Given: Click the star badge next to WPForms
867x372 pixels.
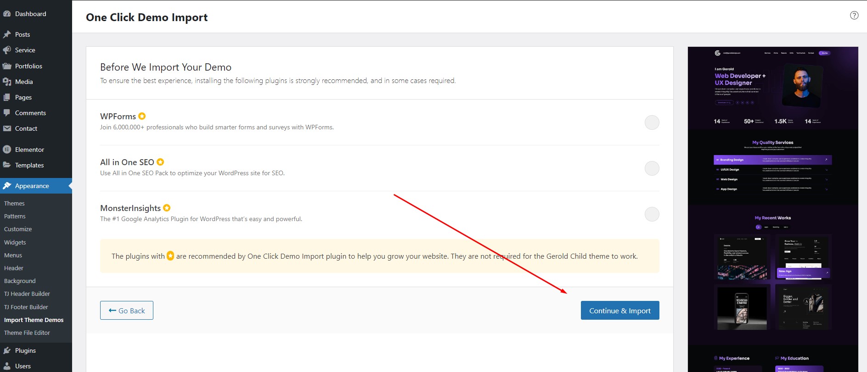Looking at the screenshot, I should point(142,116).
